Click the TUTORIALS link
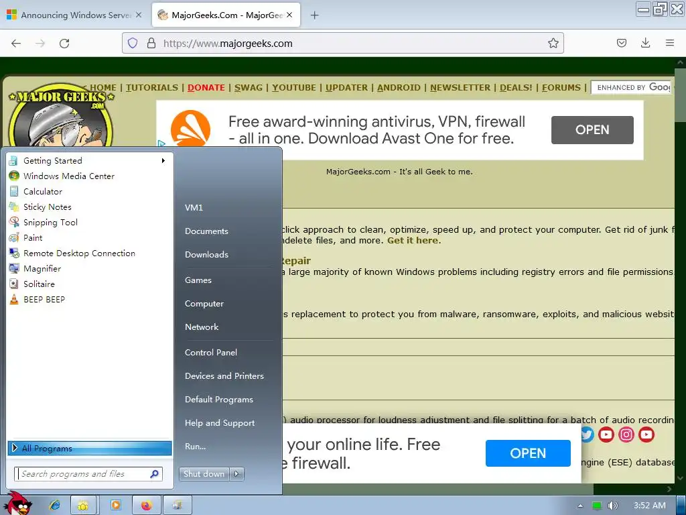This screenshot has height=515, width=686. point(152,88)
